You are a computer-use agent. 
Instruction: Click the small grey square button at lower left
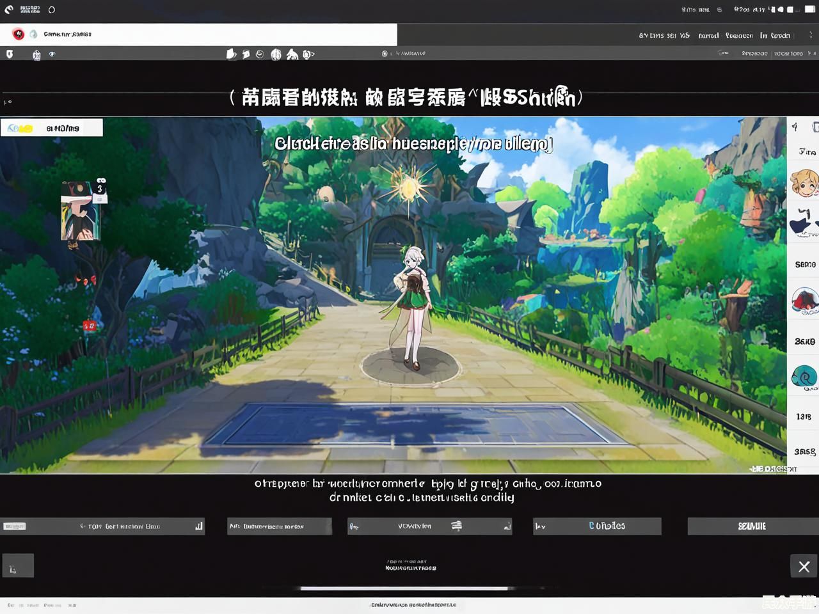(17, 566)
